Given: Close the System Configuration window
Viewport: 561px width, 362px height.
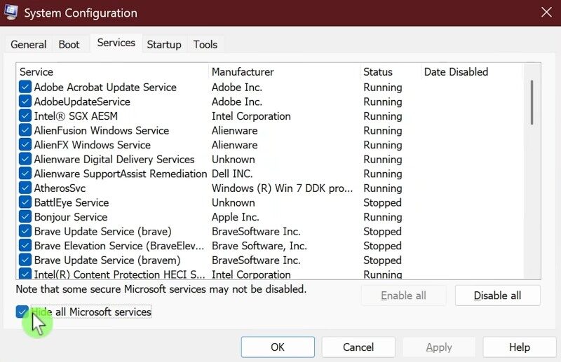Looking at the screenshot, I should tap(546, 13).
